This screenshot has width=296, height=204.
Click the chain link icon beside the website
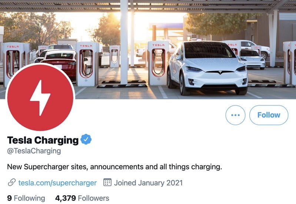12,182
